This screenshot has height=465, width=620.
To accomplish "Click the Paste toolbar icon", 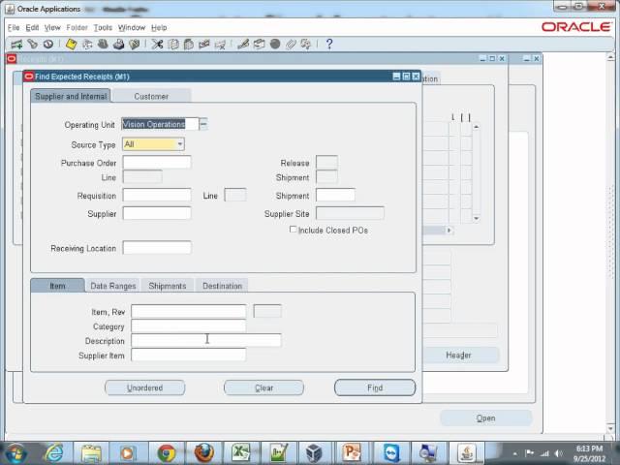I will click(x=189, y=45).
